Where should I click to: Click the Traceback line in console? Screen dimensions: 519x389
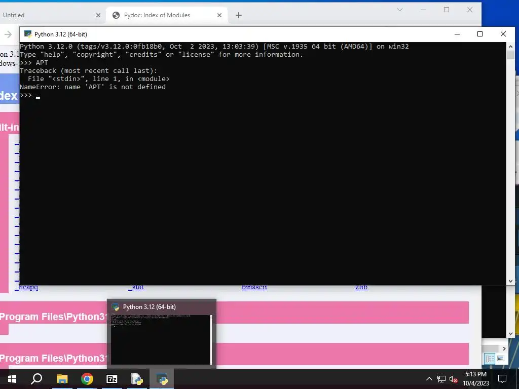88,71
